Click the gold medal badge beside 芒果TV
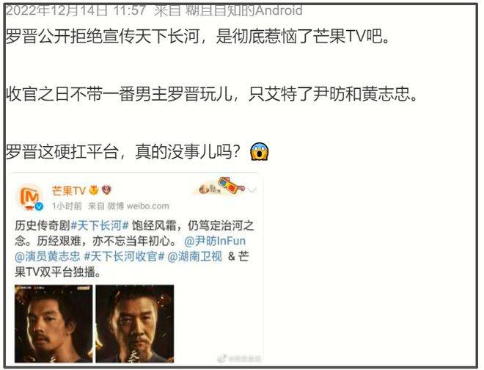Image resolution: width=484 pixels, height=370 pixels. click(x=94, y=190)
